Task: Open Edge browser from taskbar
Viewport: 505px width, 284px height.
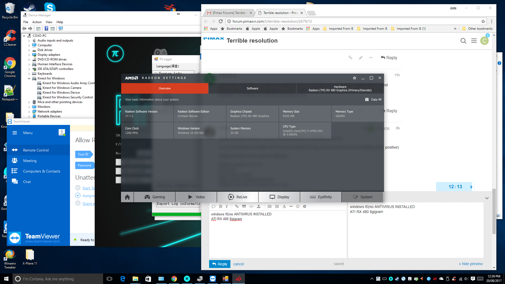Action: click(x=123, y=279)
